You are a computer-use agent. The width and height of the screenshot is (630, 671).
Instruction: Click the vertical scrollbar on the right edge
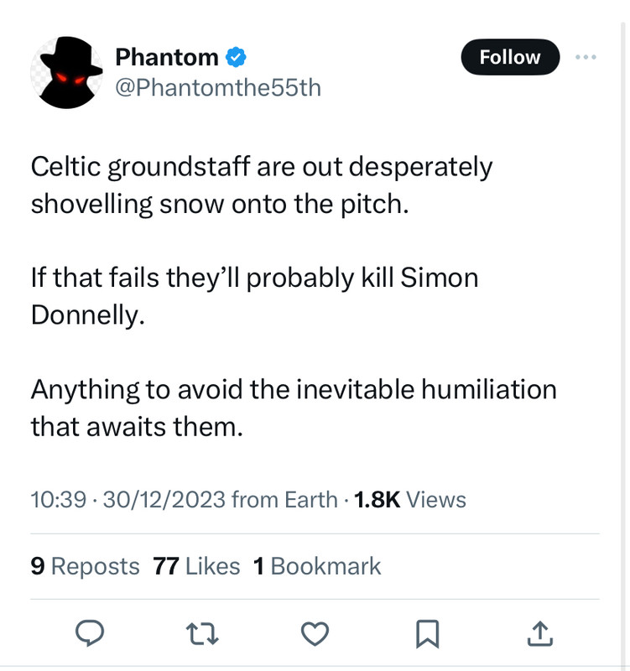click(624, 342)
